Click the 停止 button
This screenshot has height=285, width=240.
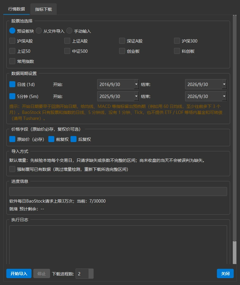point(41,274)
